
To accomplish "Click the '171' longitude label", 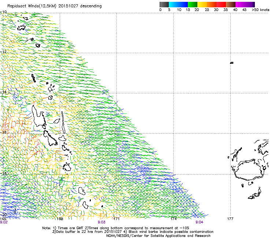I will (x=116, y=219).
